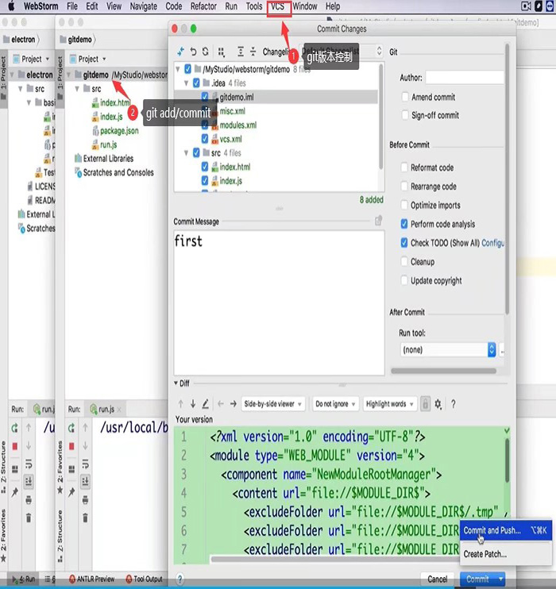Click the help button at dialog bottom left
This screenshot has height=589, width=556.
(180, 579)
